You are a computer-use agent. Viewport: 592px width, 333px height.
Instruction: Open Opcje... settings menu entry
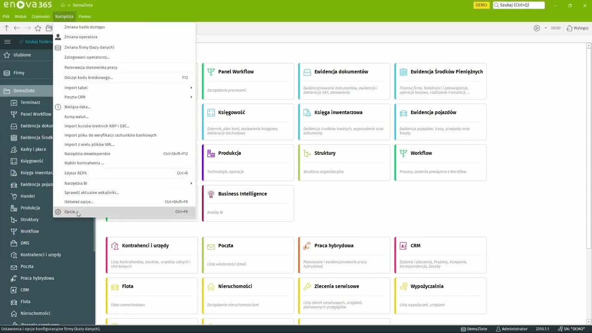coord(124,212)
